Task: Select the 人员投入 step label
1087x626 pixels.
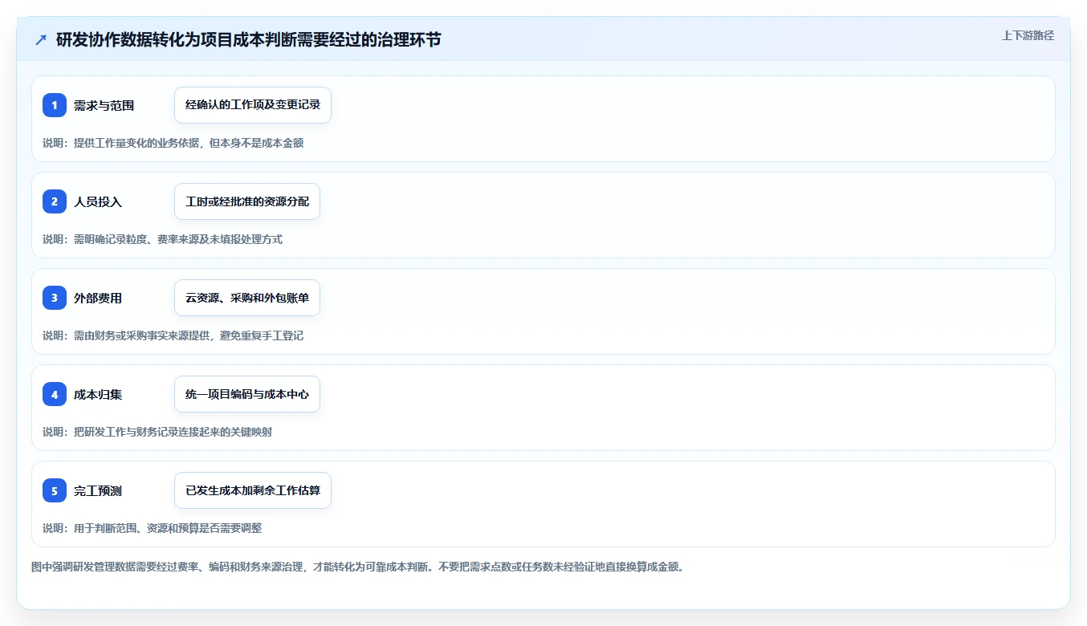Action: click(98, 201)
